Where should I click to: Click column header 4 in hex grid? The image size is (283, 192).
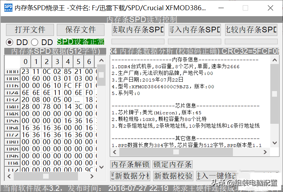point(68,62)
